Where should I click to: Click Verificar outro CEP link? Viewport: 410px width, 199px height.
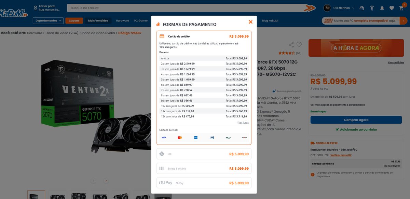[x=341, y=155]
